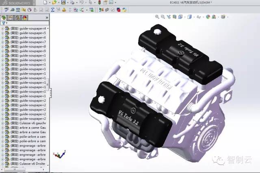
Task: Select the Measure tool
Action: (x=13, y=10)
